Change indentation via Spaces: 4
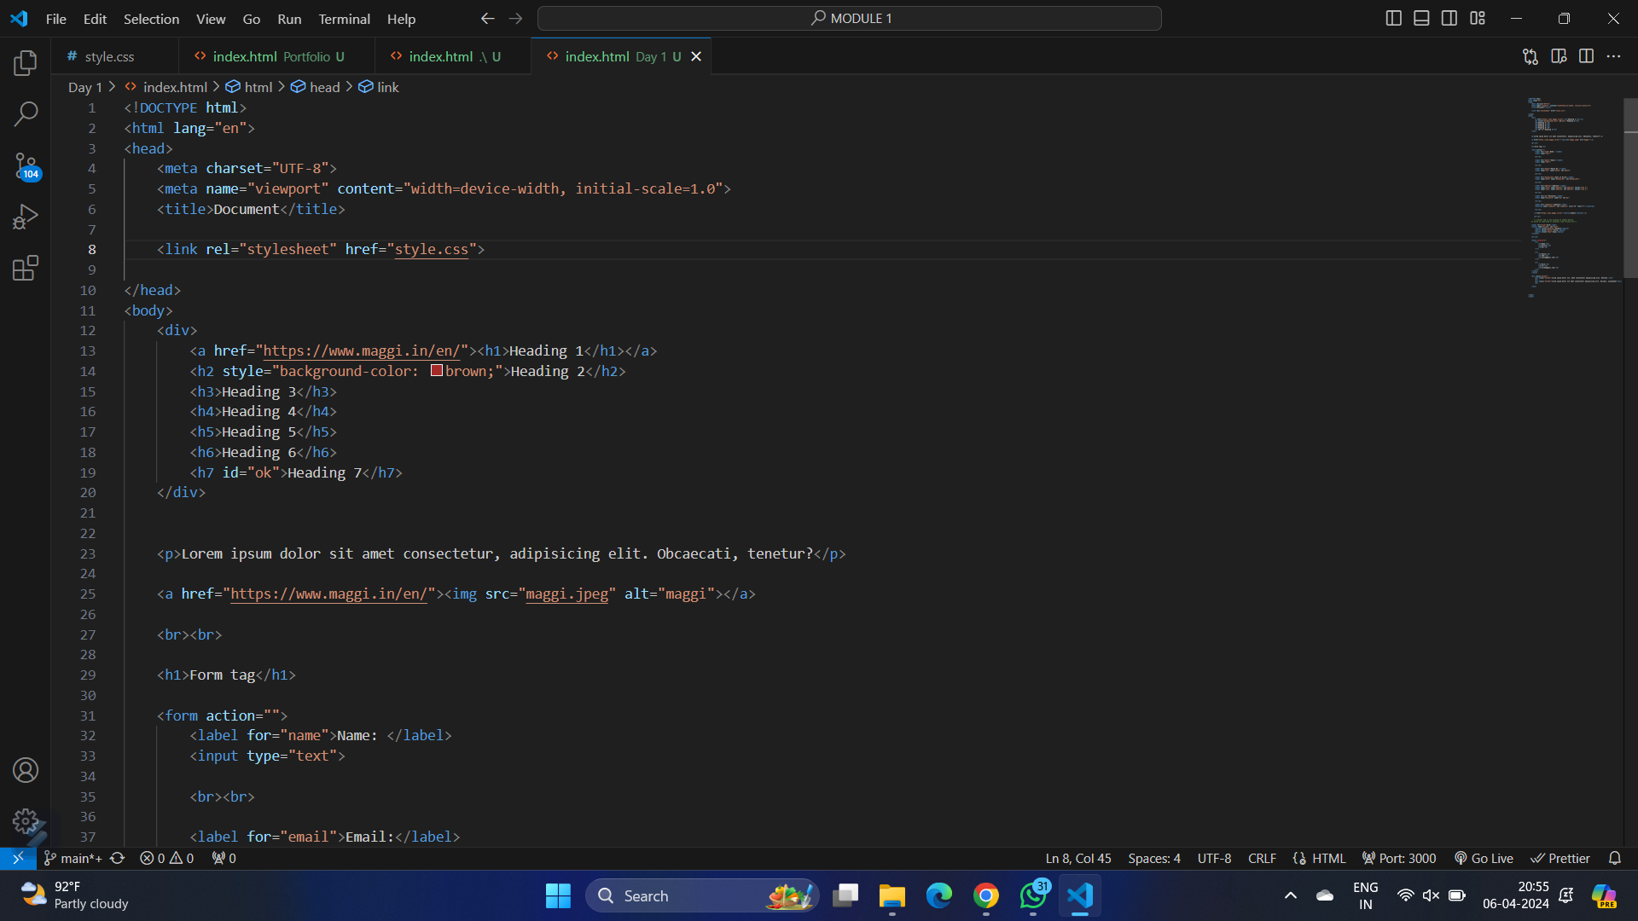The image size is (1638, 921). [1154, 858]
